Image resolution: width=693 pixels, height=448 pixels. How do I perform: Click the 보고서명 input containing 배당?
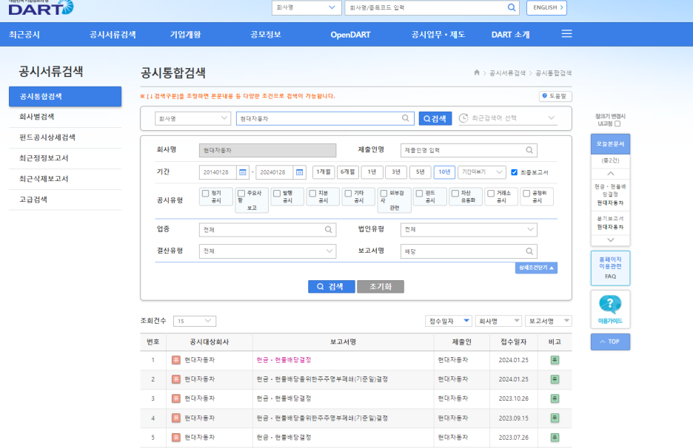[x=469, y=251]
